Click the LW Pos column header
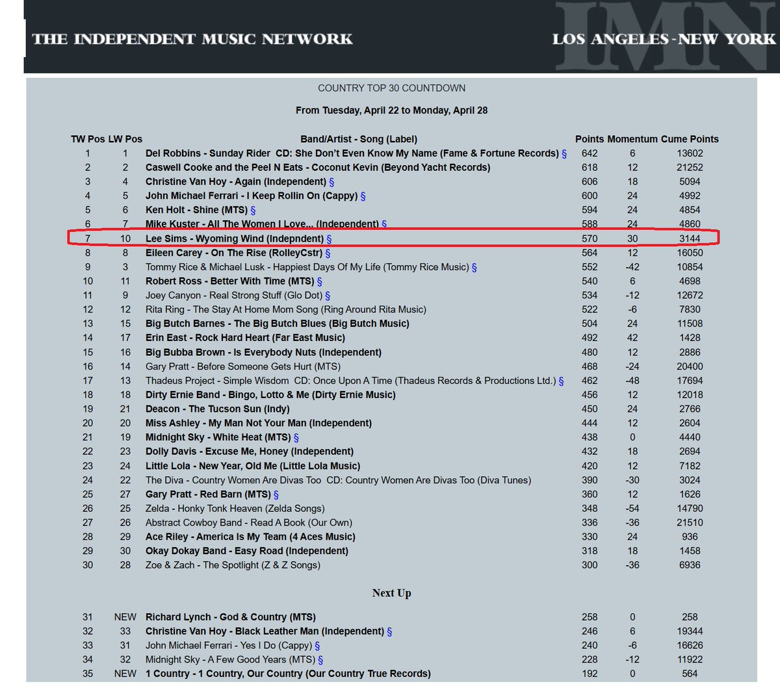The width and height of the screenshot is (780, 684). point(125,139)
